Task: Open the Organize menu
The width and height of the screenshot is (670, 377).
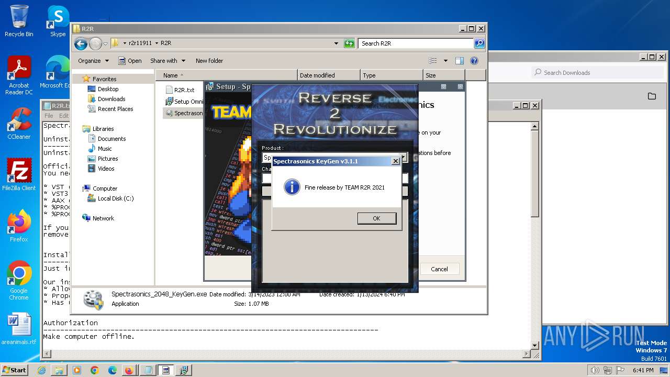Action: (x=93, y=61)
